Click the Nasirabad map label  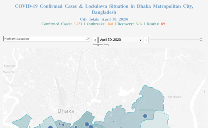pos(146,110)
